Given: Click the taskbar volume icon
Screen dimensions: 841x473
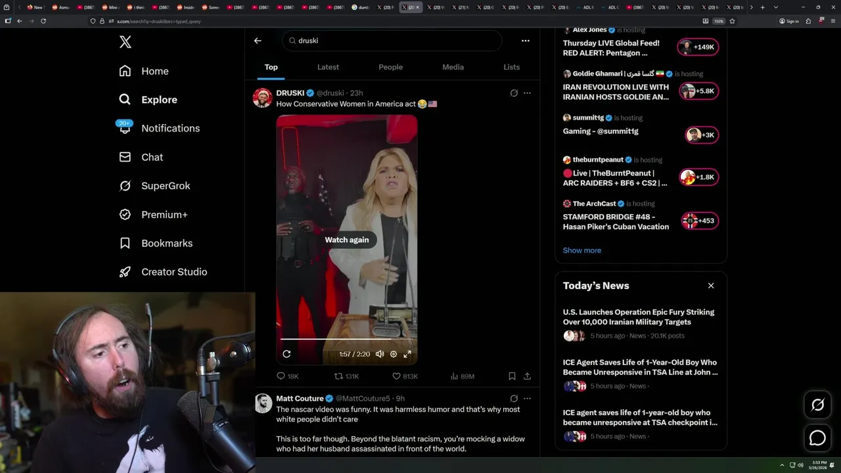Looking at the screenshot, I should (x=800, y=465).
